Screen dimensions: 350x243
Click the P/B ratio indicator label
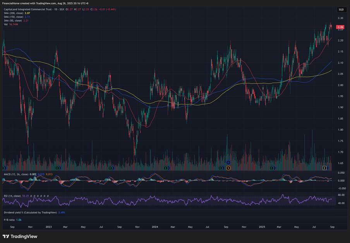coord(10,219)
